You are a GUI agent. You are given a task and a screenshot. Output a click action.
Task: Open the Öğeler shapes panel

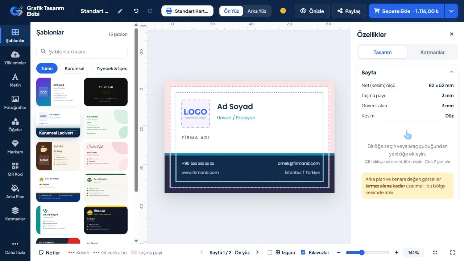click(15, 125)
